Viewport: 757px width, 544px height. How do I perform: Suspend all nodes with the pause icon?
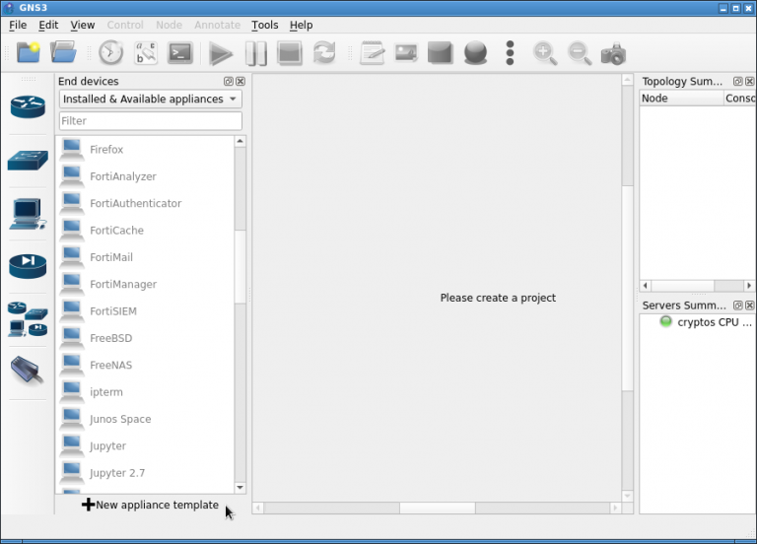256,53
